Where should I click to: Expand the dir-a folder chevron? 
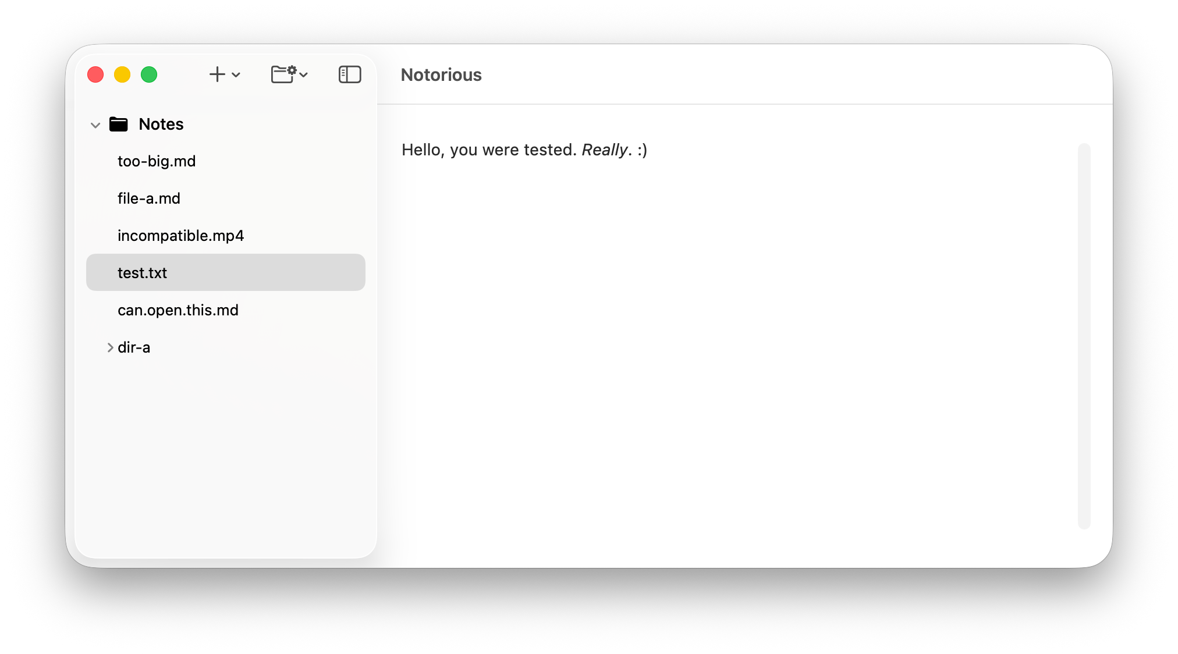pyautogui.click(x=110, y=347)
